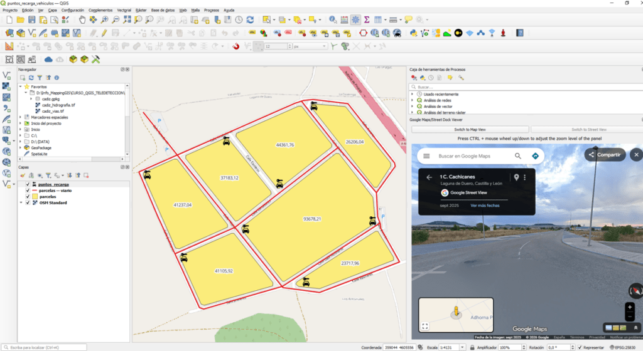Image resolution: width=643 pixels, height=351 pixels.
Task: Open the Processing Toolbox gear icon
Action: point(355,19)
